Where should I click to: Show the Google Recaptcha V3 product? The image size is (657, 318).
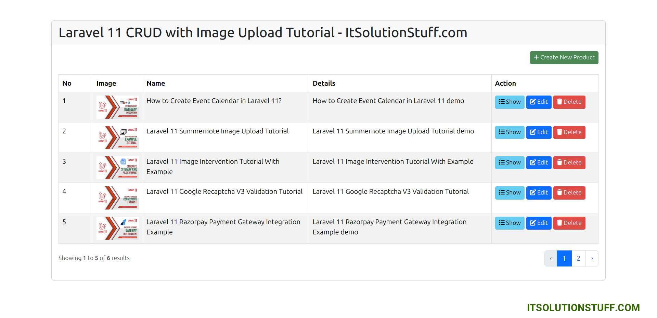[510, 193]
